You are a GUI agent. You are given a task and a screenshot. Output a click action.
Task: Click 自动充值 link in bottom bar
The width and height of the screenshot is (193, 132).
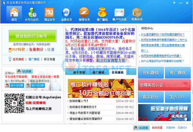(x=157, y=128)
